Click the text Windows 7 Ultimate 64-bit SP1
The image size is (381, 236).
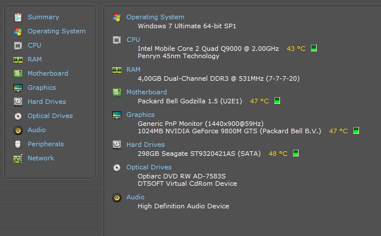click(x=187, y=26)
